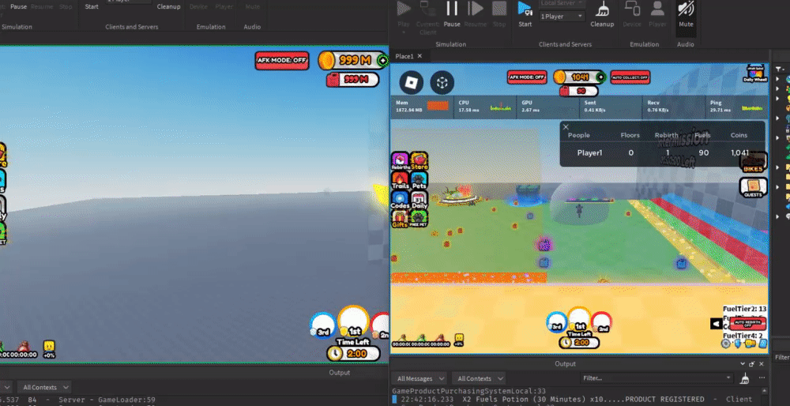
Task: Click Cleanup in the left Studio window
Action: pos(168,7)
